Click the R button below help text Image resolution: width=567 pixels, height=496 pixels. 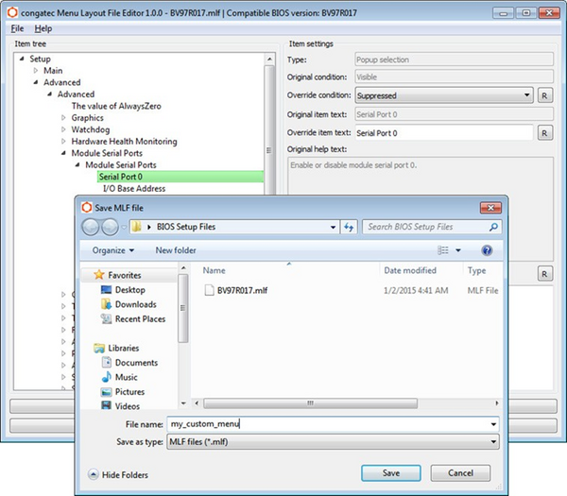pos(544,274)
